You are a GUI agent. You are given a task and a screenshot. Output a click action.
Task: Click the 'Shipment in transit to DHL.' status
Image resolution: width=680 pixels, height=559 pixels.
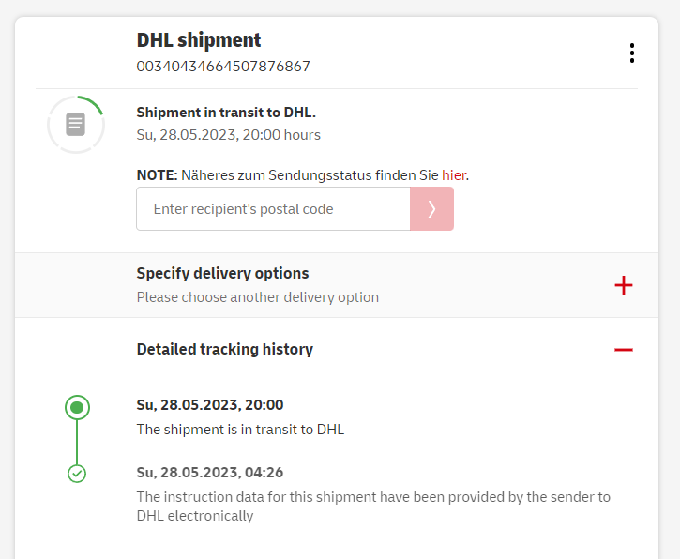(226, 113)
